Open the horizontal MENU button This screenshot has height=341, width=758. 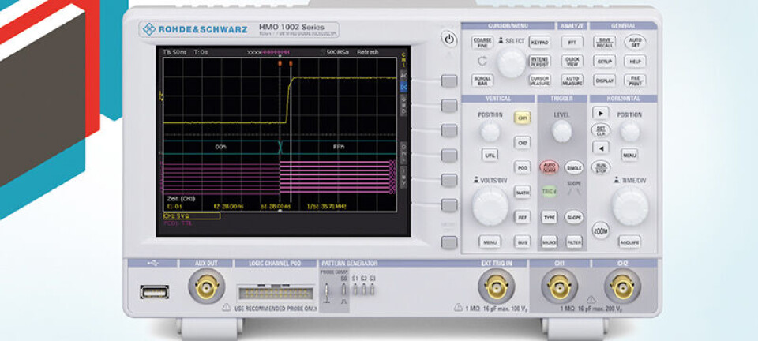pos(629,155)
